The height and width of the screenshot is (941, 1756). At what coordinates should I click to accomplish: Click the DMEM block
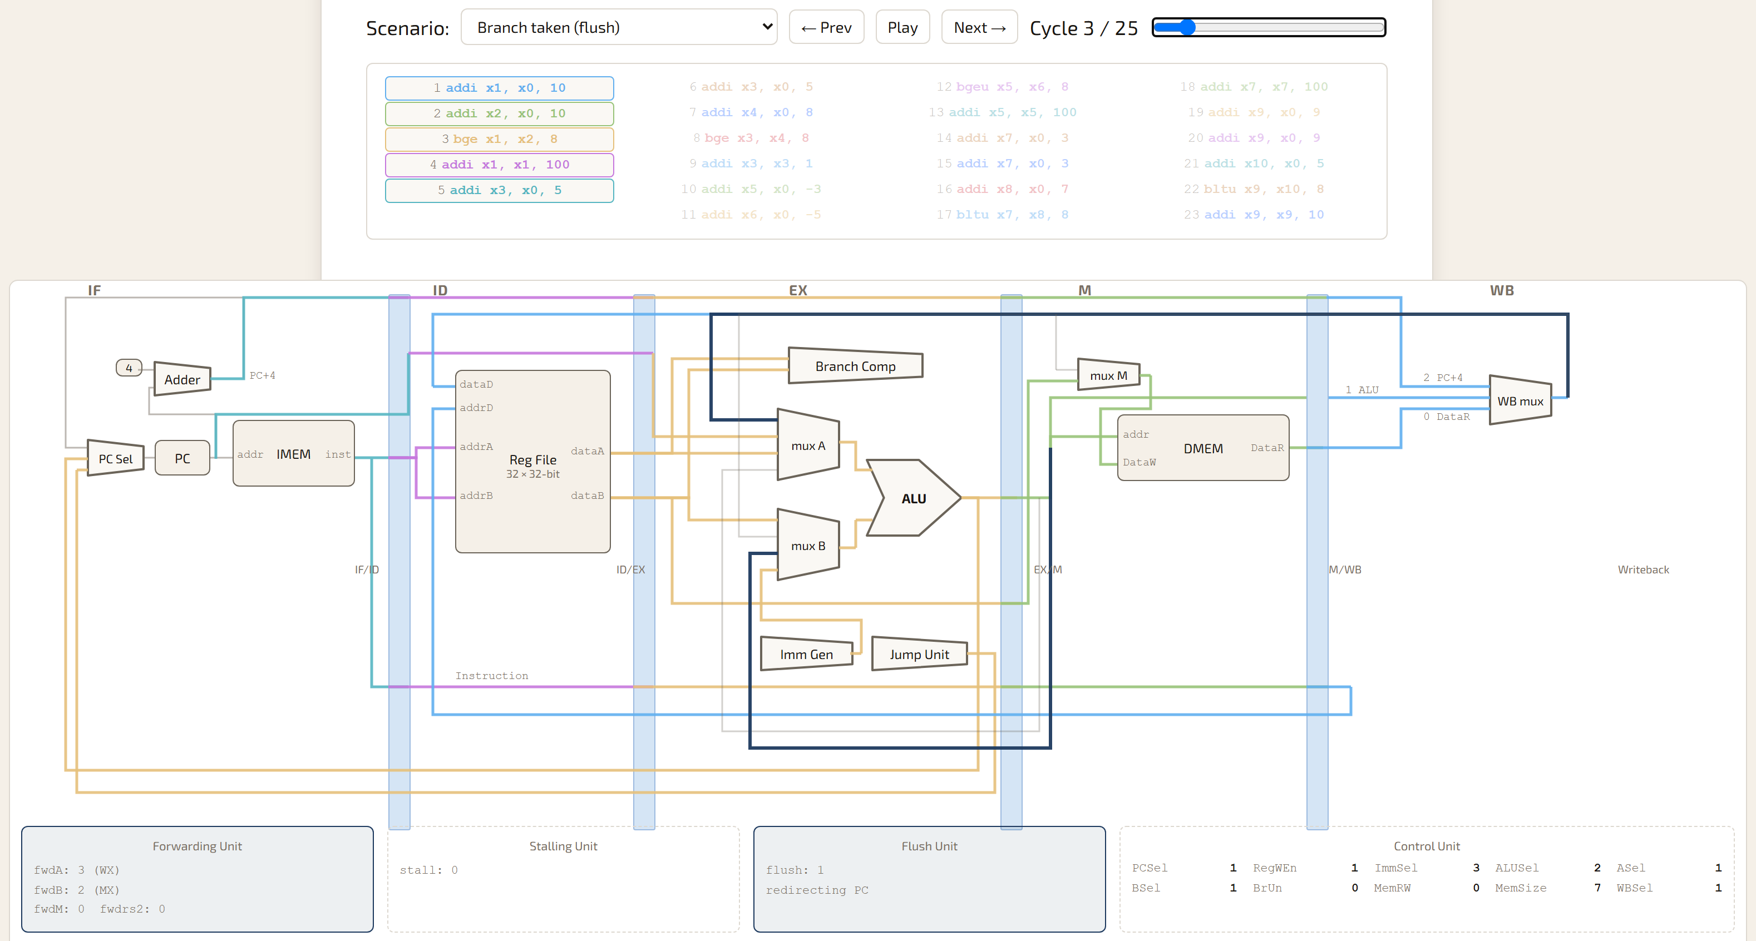pyautogui.click(x=1203, y=448)
